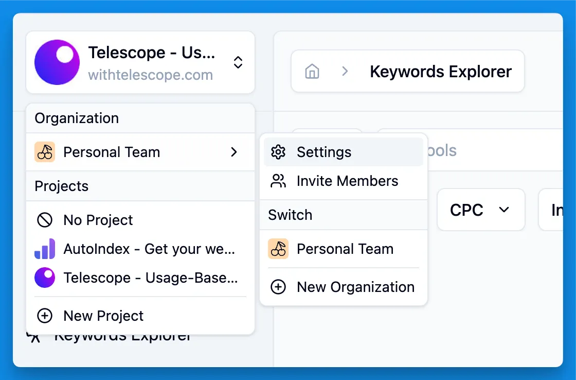The height and width of the screenshot is (380, 576).
Task: Click the Telescope organization avatar
Action: (x=57, y=62)
